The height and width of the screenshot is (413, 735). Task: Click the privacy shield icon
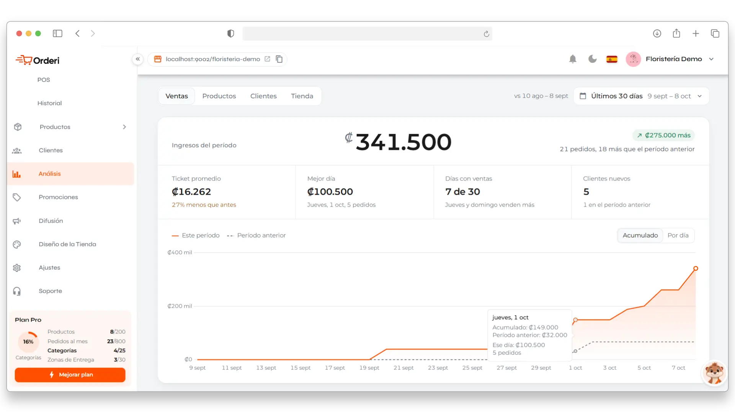click(230, 34)
